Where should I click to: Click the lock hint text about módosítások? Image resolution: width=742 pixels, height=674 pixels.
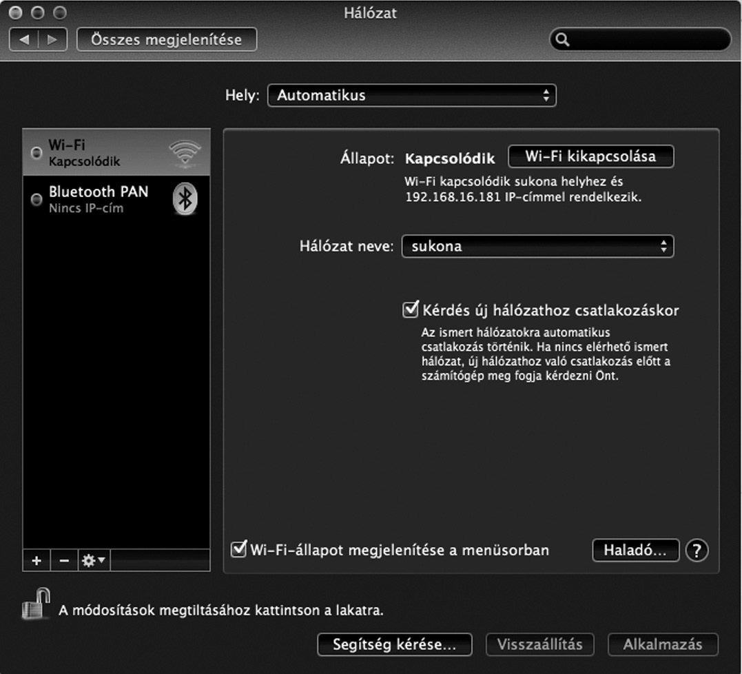click(221, 610)
